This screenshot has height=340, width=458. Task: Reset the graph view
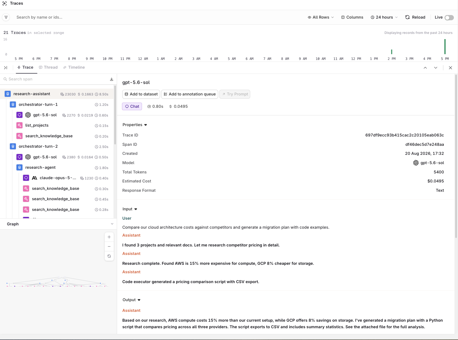point(109,256)
